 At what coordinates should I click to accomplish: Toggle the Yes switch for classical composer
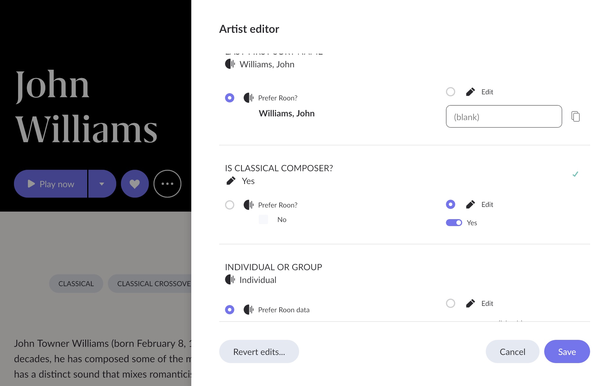pos(454,223)
